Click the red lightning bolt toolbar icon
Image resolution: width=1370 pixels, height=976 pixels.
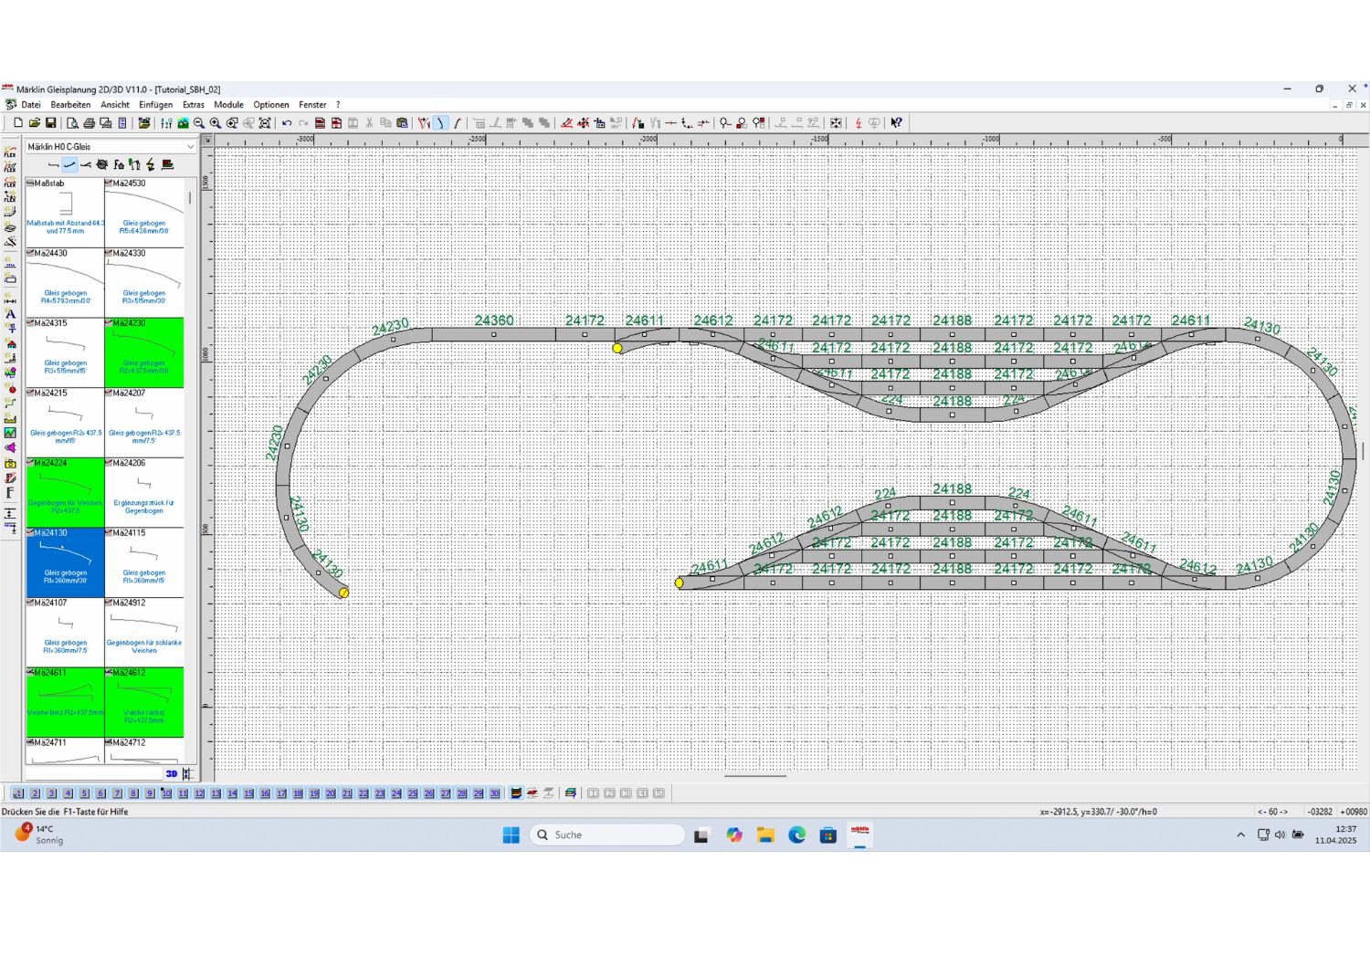pyautogui.click(x=859, y=123)
